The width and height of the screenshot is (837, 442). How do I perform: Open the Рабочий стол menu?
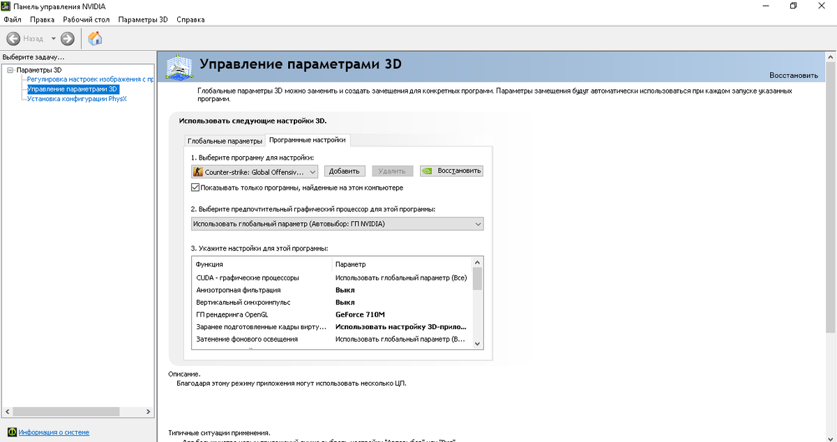click(86, 20)
